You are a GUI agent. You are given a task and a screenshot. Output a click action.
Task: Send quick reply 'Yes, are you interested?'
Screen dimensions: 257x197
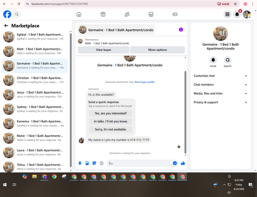(111, 113)
